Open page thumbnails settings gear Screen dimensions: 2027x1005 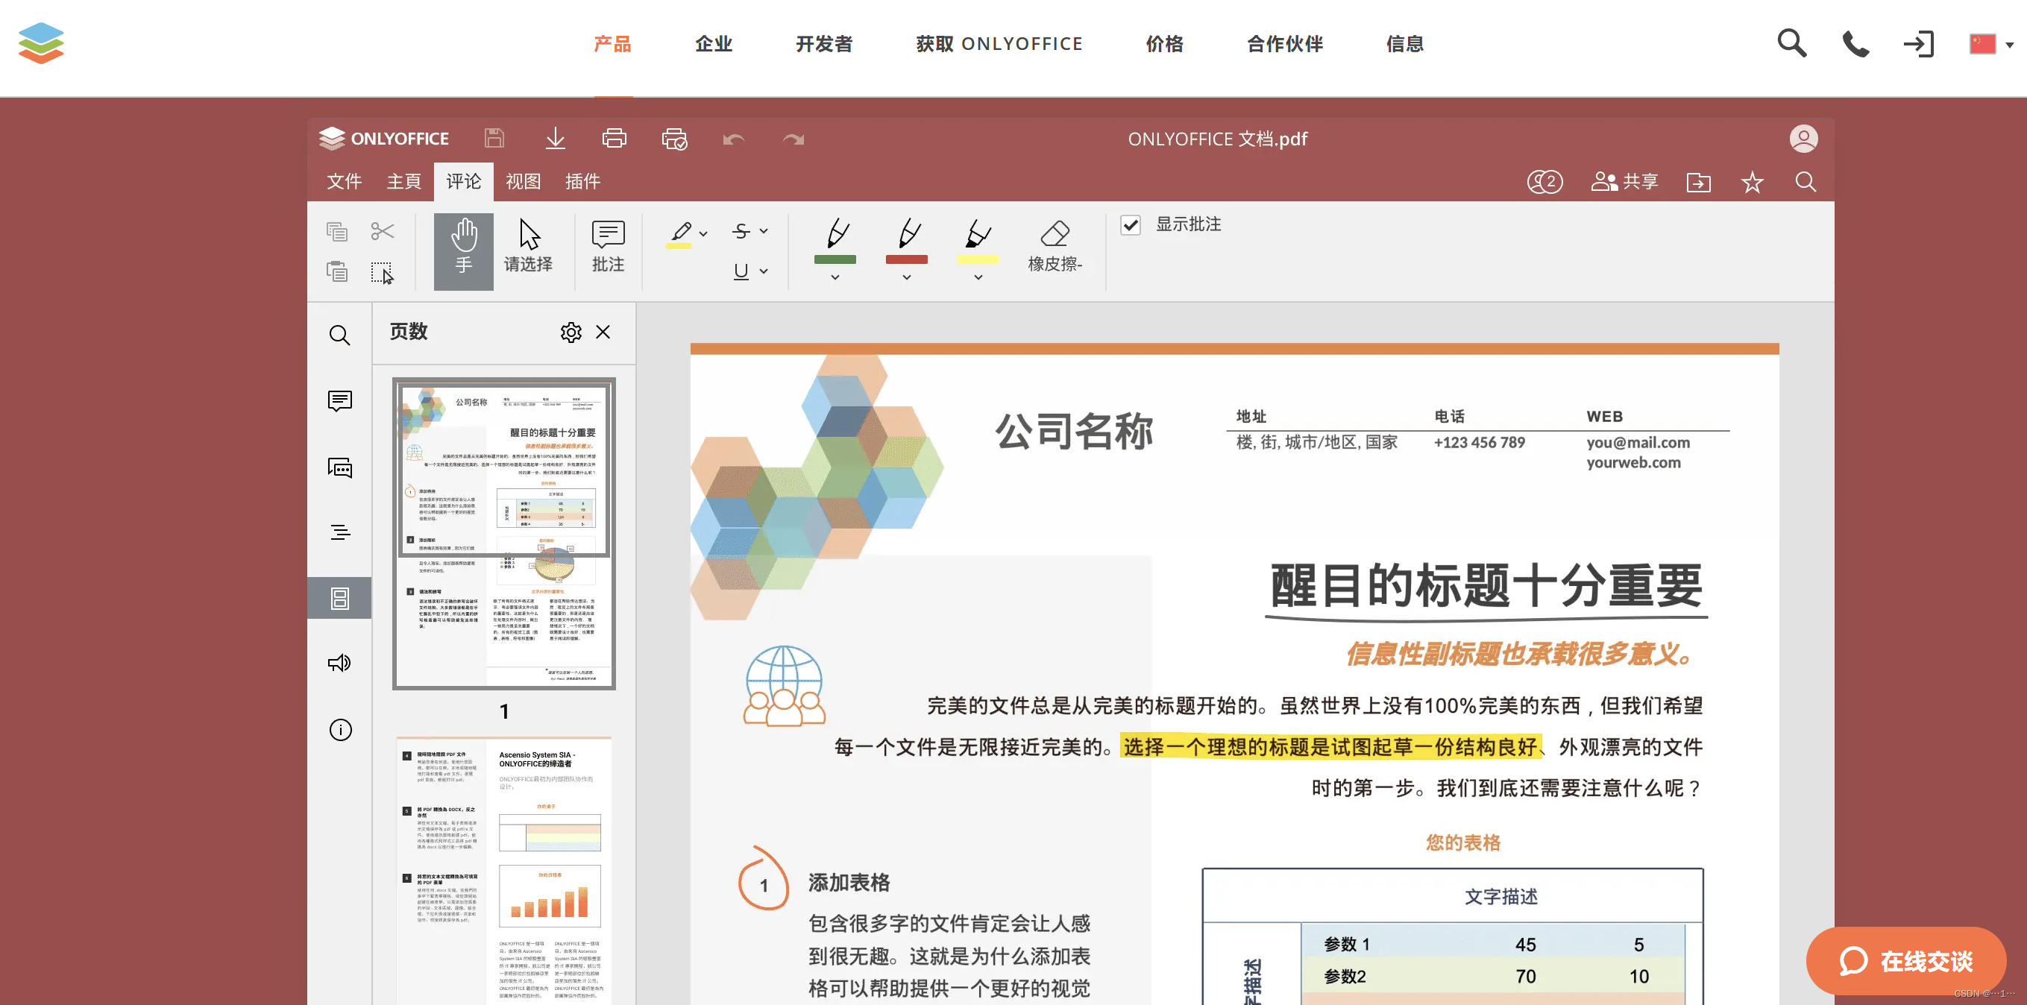(571, 332)
